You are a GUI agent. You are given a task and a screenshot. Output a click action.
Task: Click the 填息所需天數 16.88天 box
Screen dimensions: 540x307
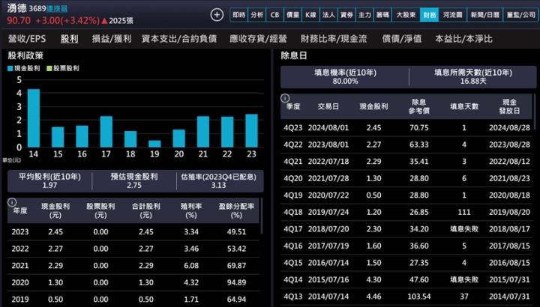472,76
